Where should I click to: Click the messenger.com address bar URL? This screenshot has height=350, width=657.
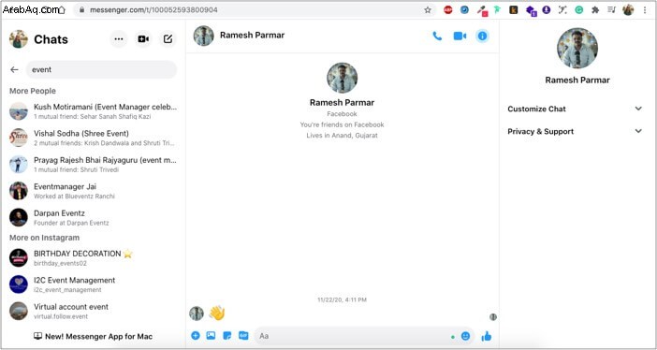point(153,10)
